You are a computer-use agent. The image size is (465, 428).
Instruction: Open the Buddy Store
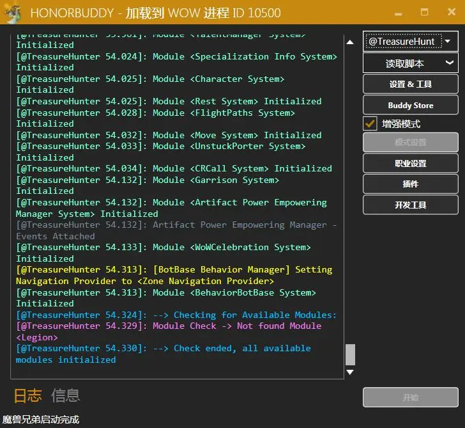click(x=411, y=105)
